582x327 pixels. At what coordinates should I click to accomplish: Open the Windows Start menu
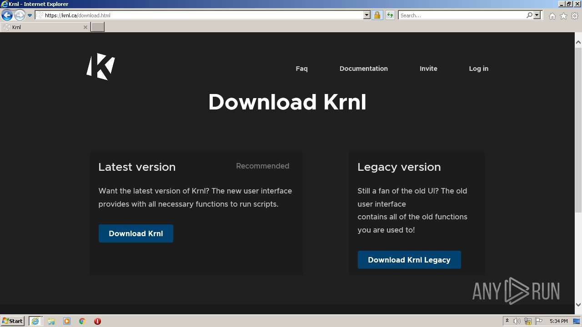[x=13, y=321]
